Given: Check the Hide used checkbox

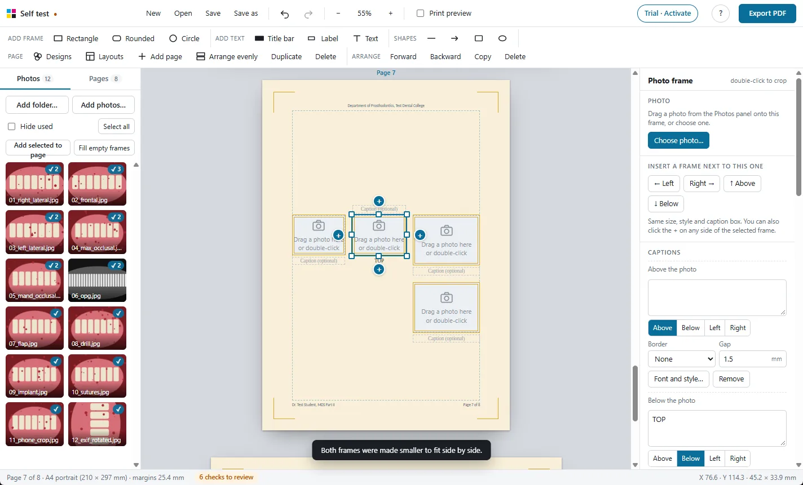Looking at the screenshot, I should pos(12,126).
